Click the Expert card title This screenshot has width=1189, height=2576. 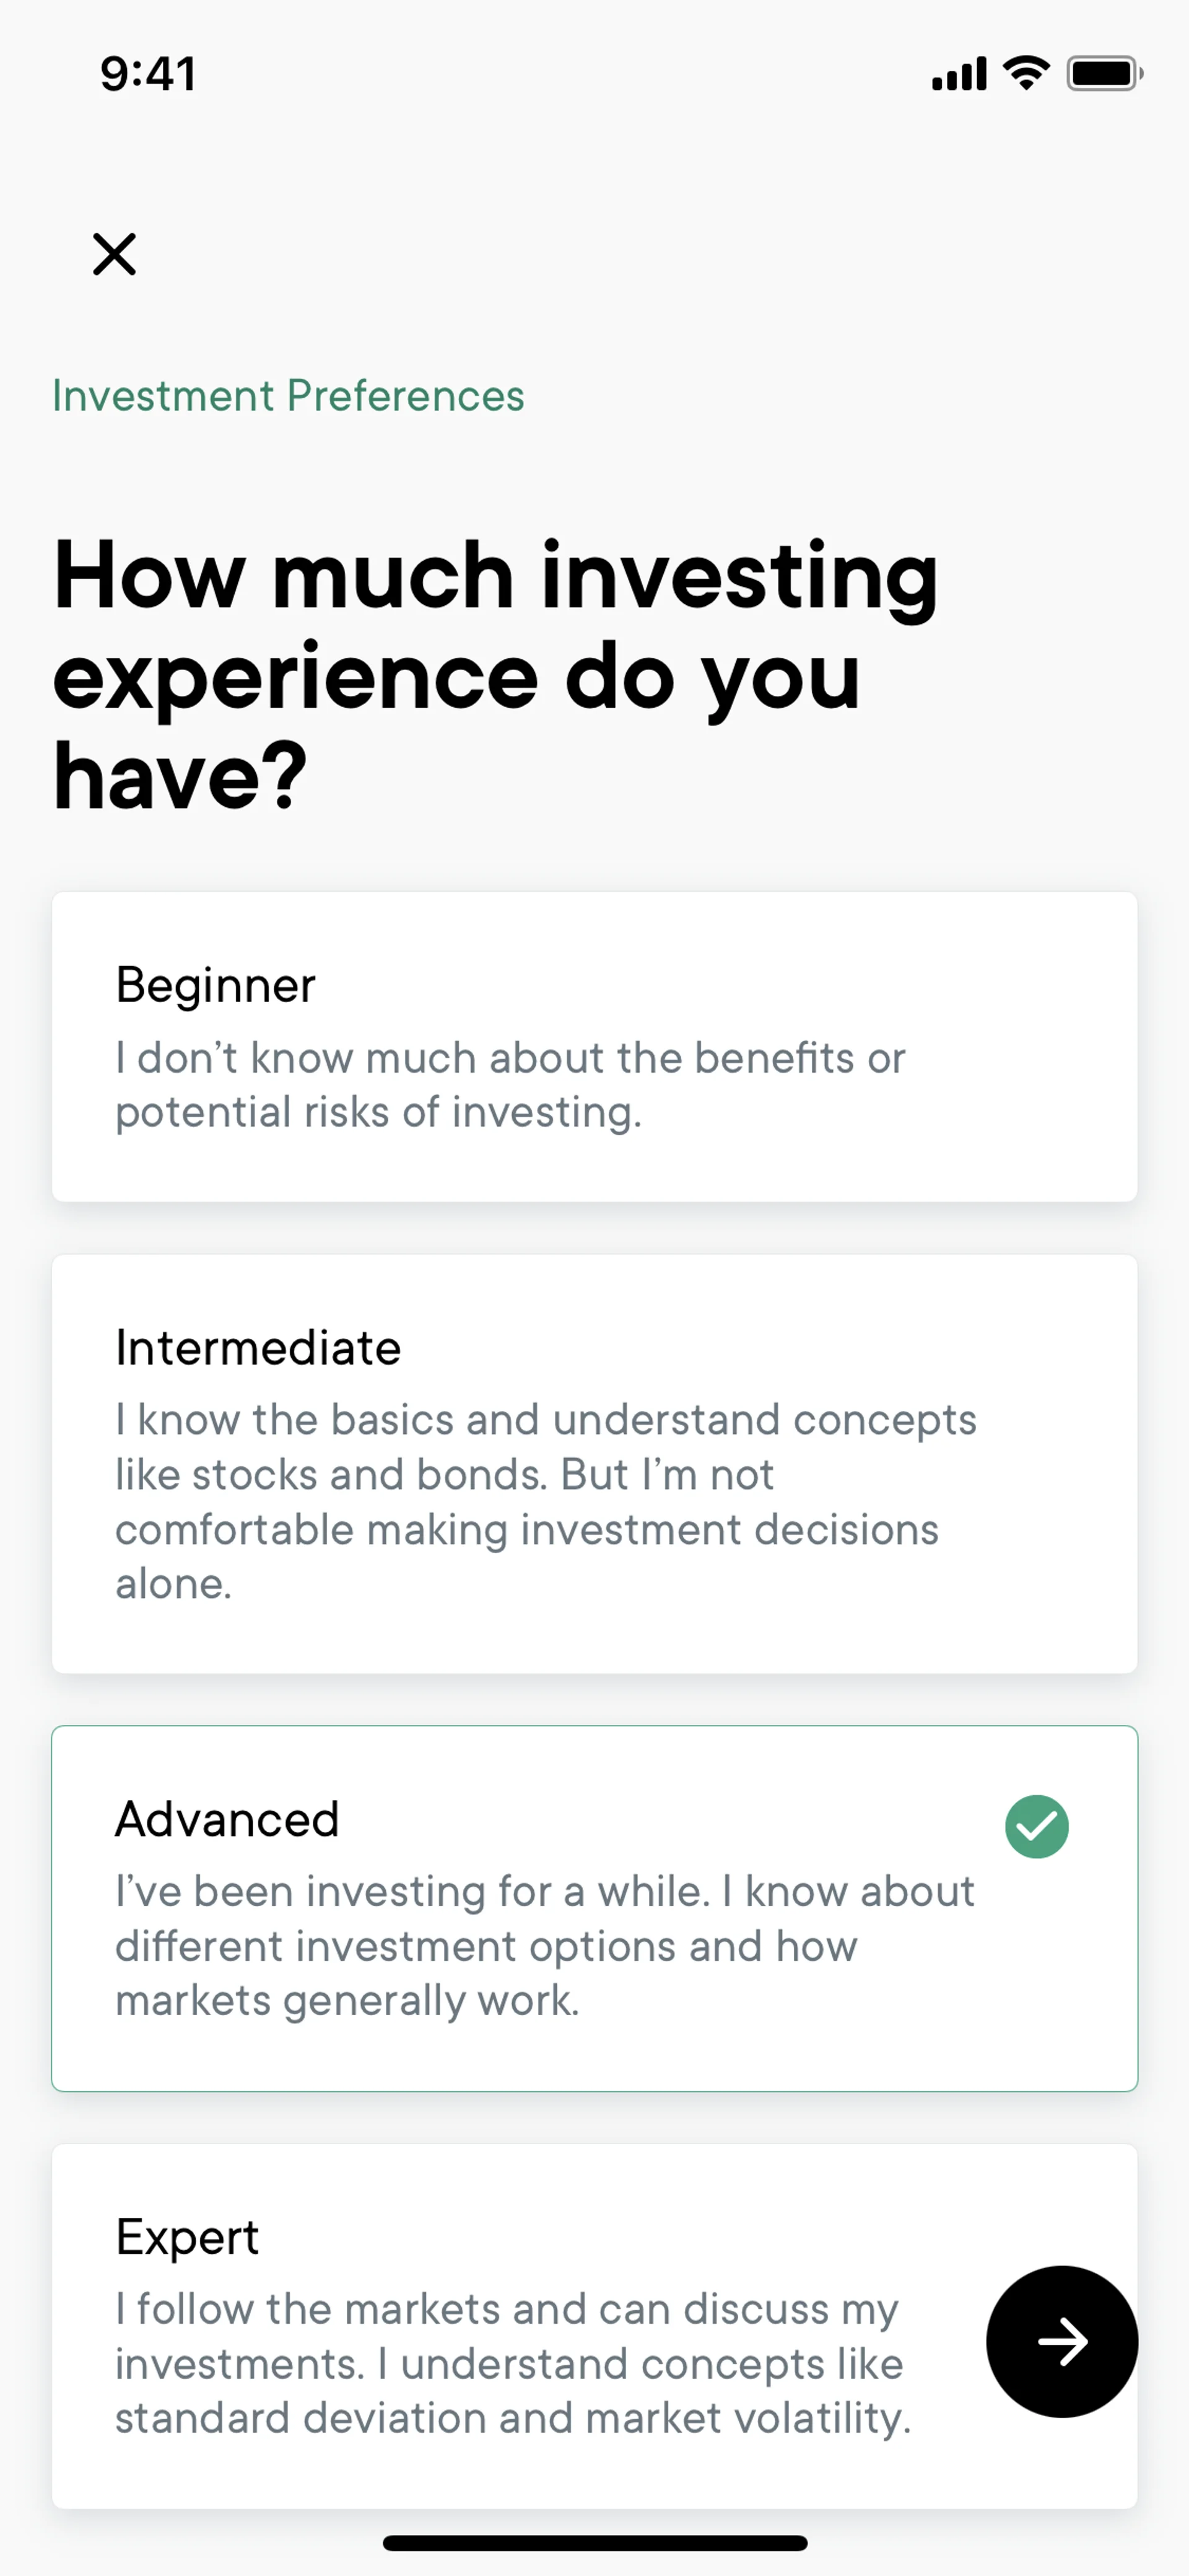[x=187, y=2237]
